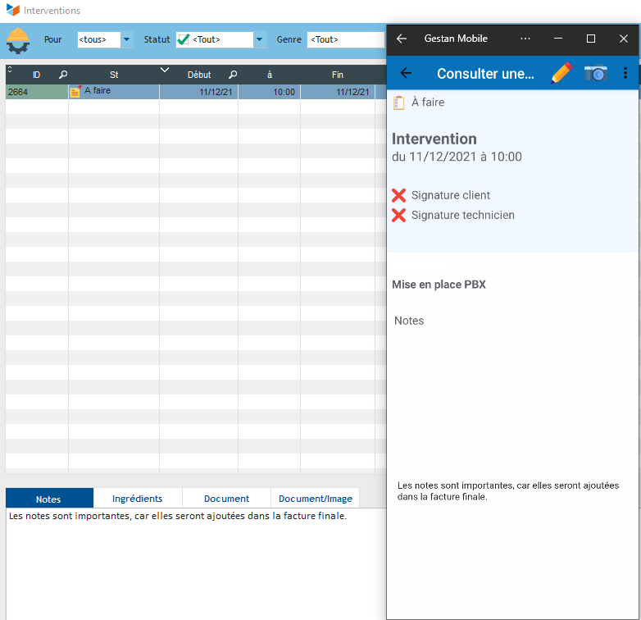641x620 pixels.
Task: Click the hard hat gear Interventions icon
Action: [18, 40]
